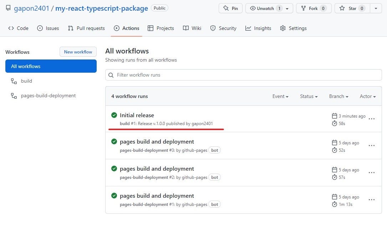Focus the Filter workflow runs search field
This screenshot has height=228, width=387.
coord(243,75)
